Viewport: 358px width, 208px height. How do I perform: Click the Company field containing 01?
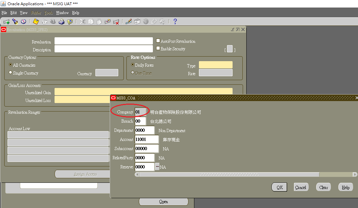click(140, 112)
